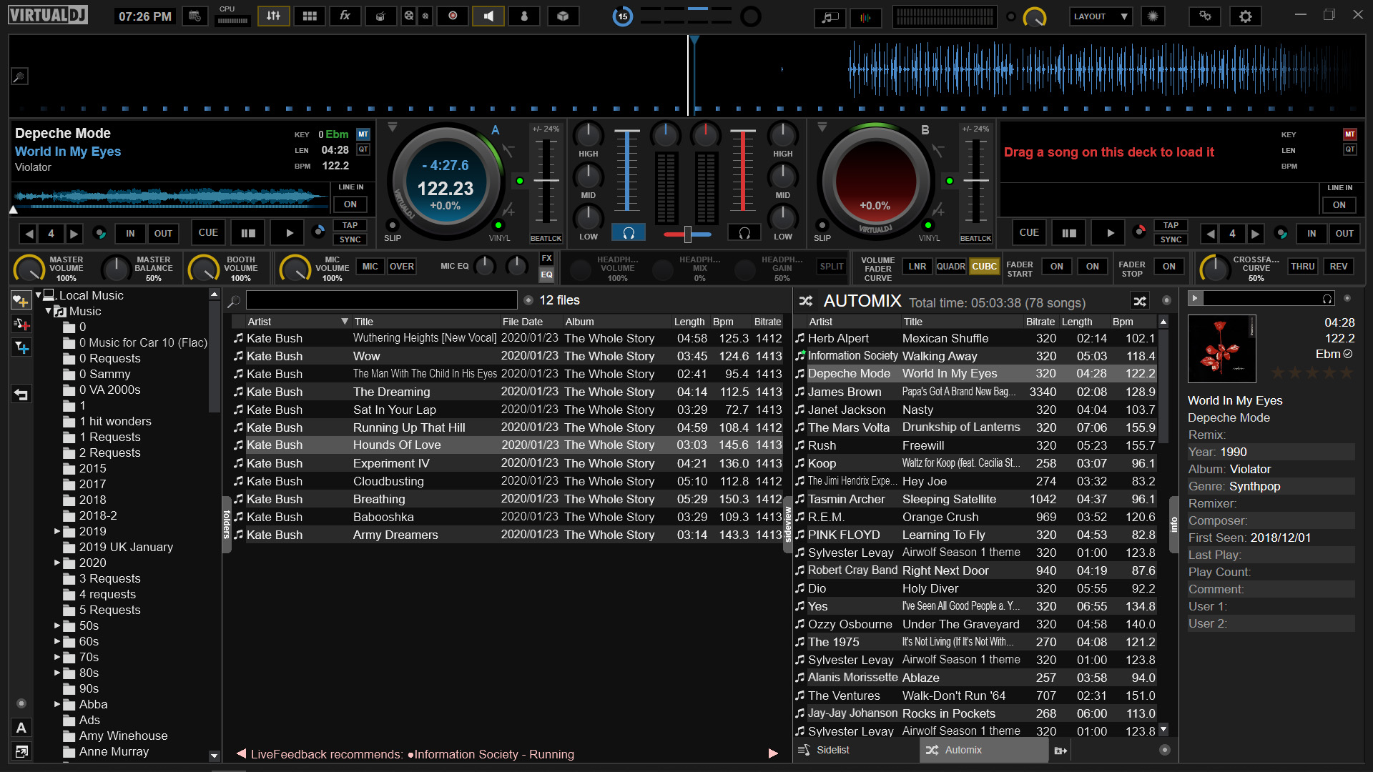The image size is (1373, 772).
Task: Click the add favorite folder heart icon
Action: (21, 301)
